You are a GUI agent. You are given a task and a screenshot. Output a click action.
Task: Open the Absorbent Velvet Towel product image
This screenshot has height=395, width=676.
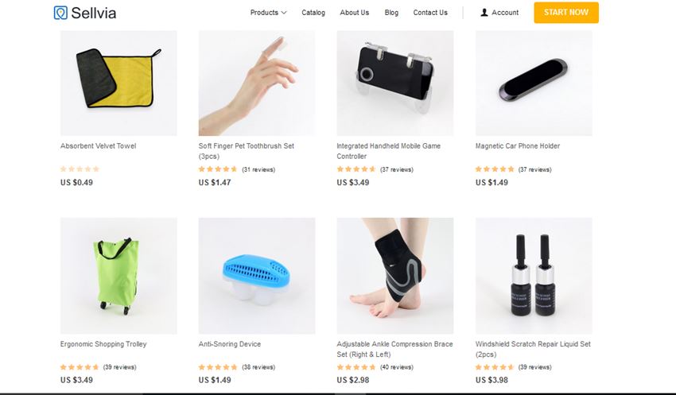click(x=118, y=83)
